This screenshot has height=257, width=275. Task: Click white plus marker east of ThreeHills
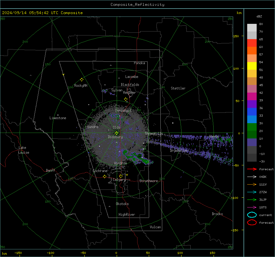point(173,123)
